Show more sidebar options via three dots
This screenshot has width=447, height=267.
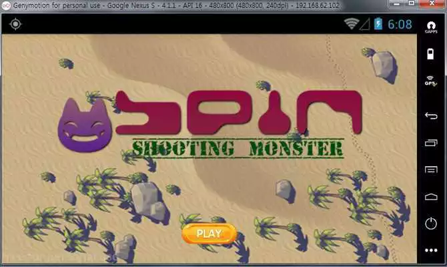[431, 250]
